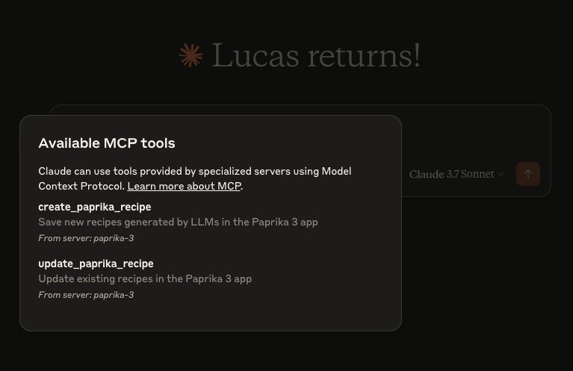Click the 'Save new recipes' tool description

(x=178, y=222)
